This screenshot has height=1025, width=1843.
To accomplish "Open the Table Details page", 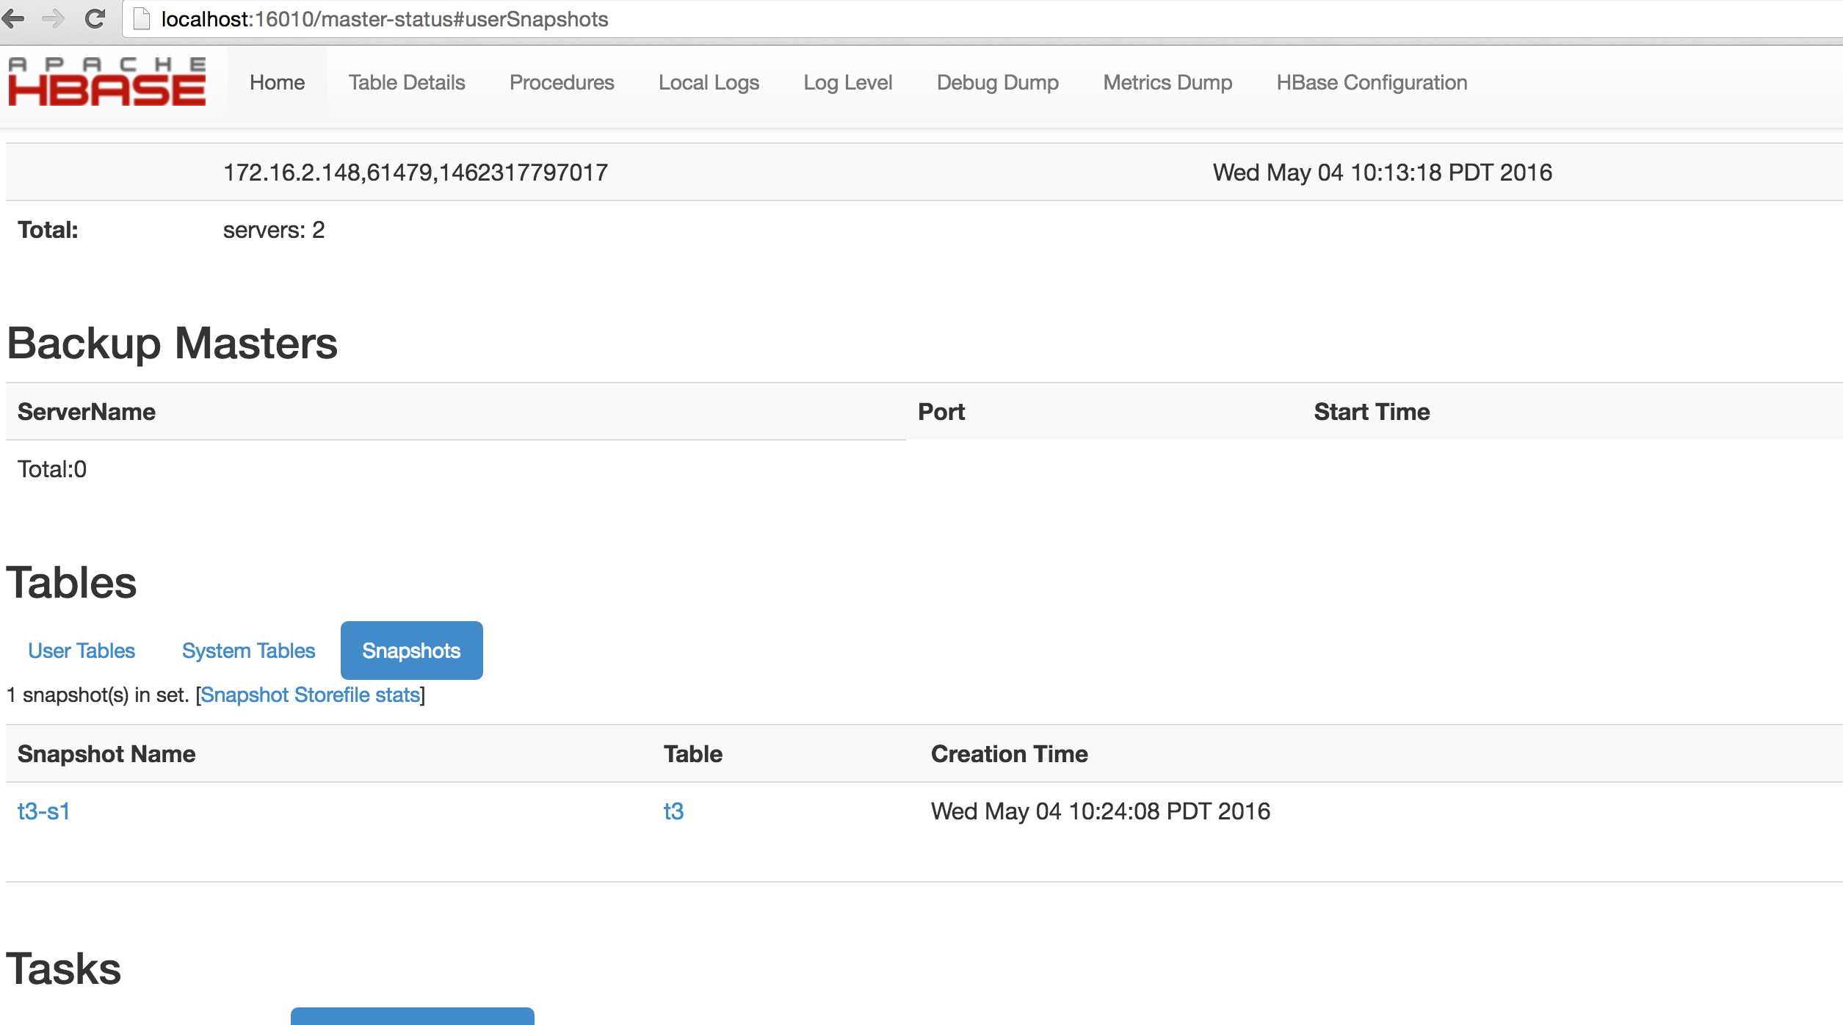I will 407,81.
